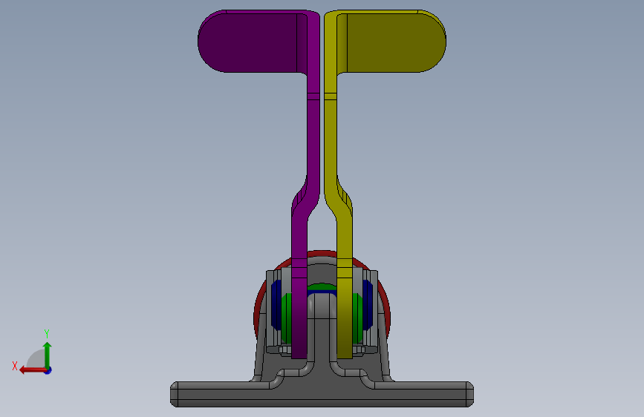Image resolution: width=644 pixels, height=417 pixels.
Task: Click the green Y label of the triad
Action: click(47, 333)
